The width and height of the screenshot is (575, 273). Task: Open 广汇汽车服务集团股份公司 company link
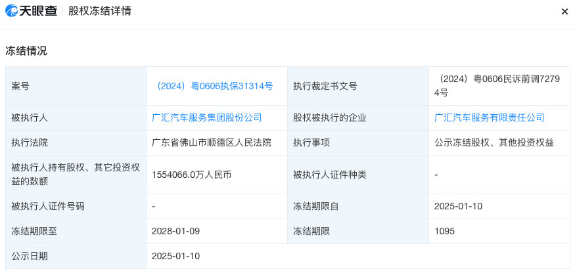click(x=207, y=117)
